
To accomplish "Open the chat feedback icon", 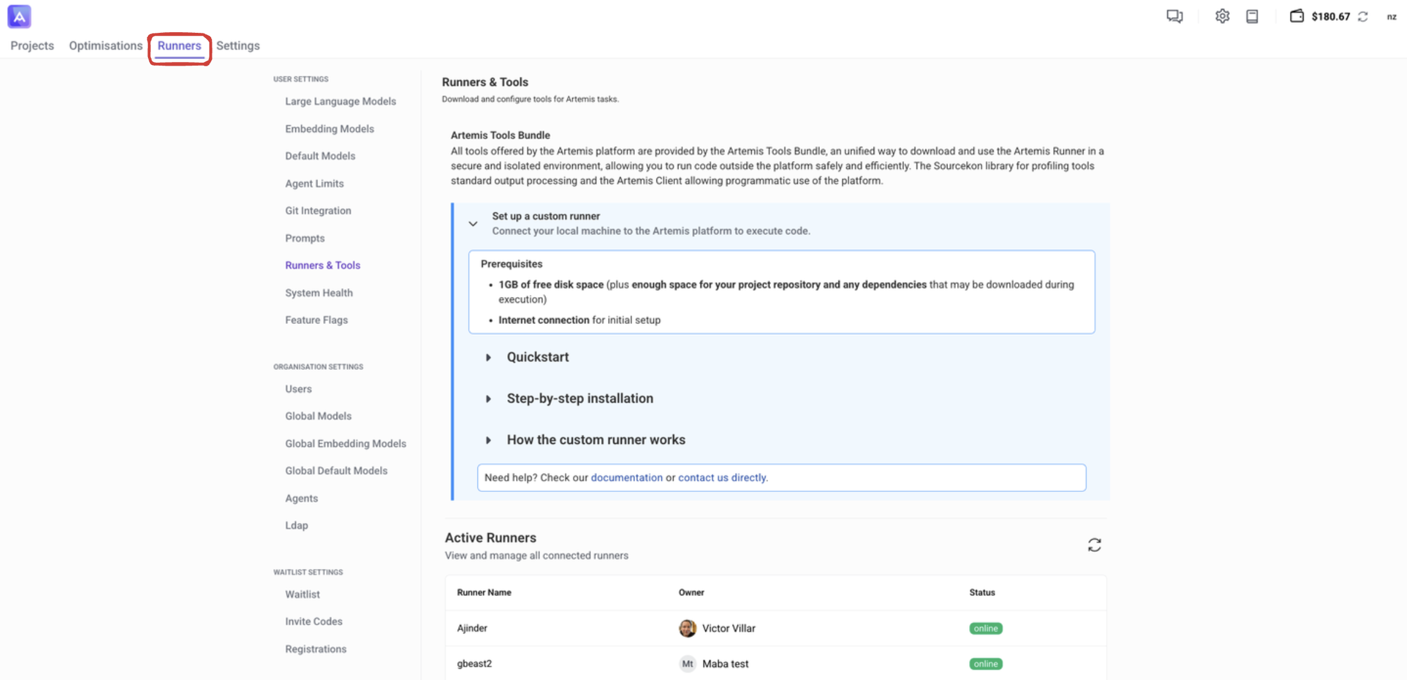I will click(x=1174, y=16).
